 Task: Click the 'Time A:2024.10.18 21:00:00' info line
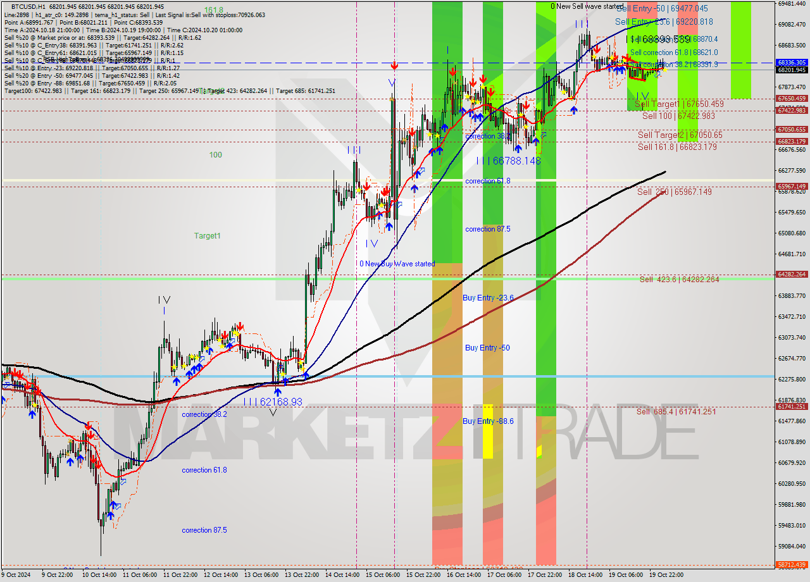pos(123,30)
